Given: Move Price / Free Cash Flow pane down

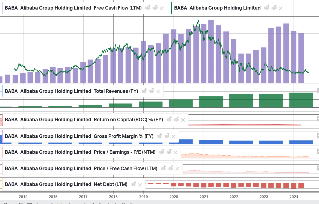Looking at the screenshot, I should pos(170,168).
